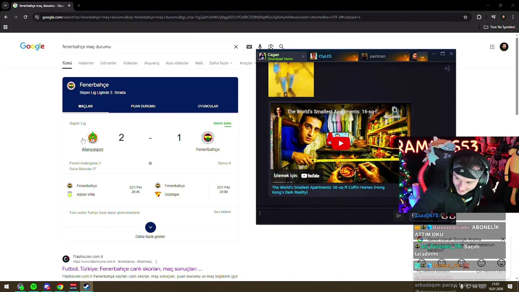The width and height of the screenshot is (519, 292).
Task: Expand the chat tabs overflow chevron
Action: tap(422, 57)
